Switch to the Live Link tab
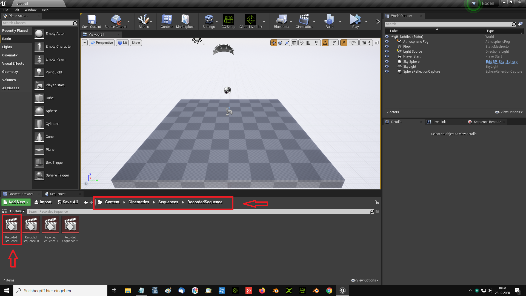Image resolution: width=526 pixels, height=296 pixels. coord(439,122)
